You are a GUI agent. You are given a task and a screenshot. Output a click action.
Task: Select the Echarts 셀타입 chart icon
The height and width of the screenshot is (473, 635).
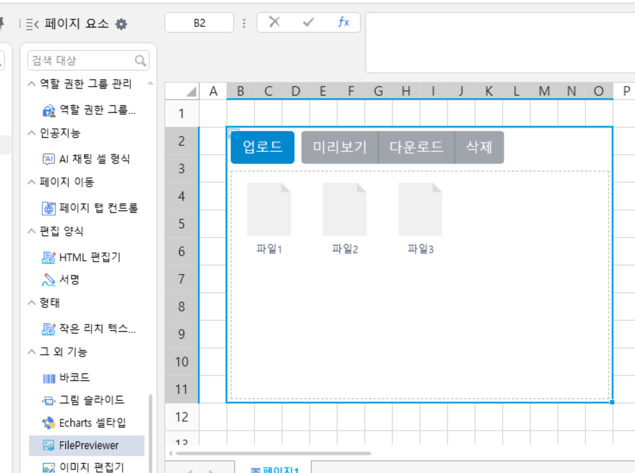pyautogui.click(x=49, y=423)
